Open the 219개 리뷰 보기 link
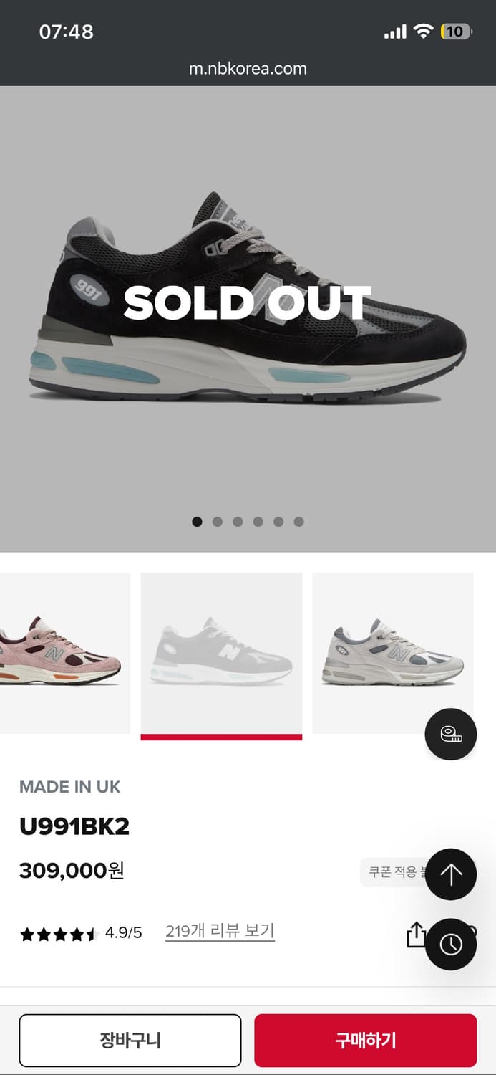The height and width of the screenshot is (1075, 496). (x=220, y=931)
